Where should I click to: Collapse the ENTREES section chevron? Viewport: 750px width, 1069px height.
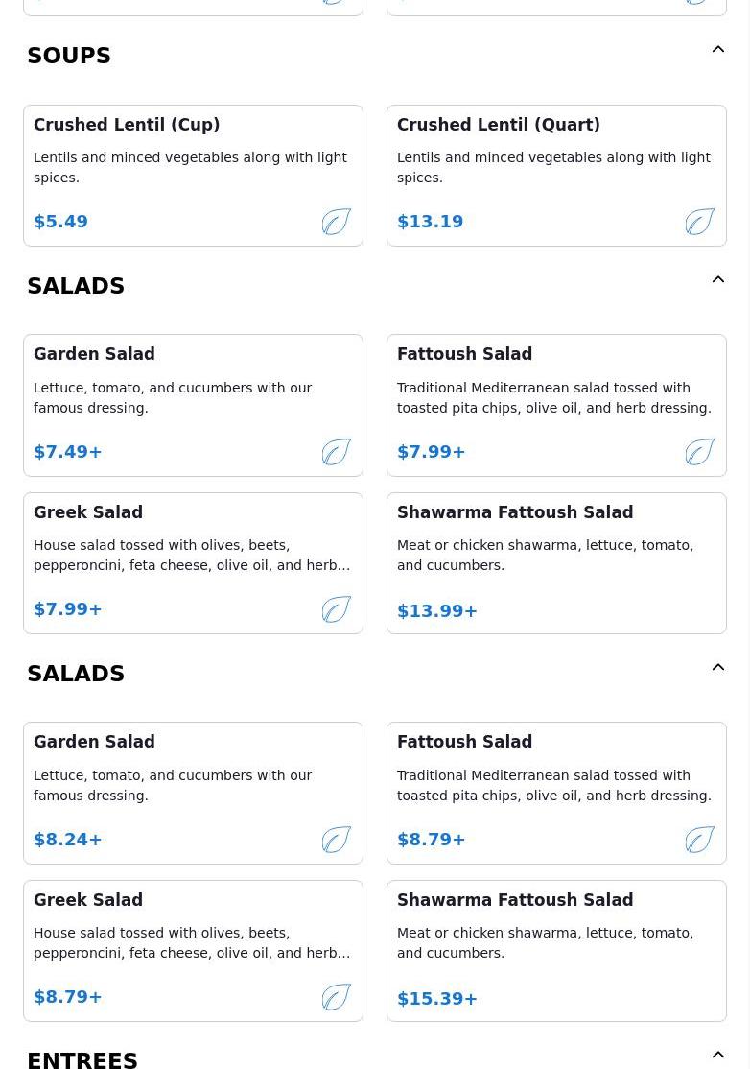(718, 1055)
